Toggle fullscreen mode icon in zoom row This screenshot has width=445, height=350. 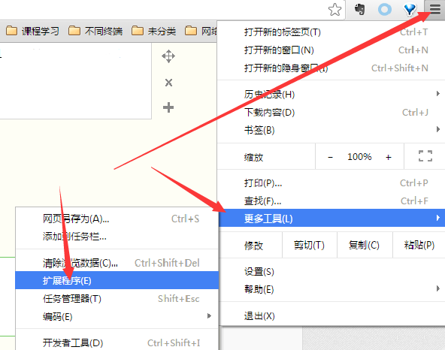pyautogui.click(x=425, y=156)
